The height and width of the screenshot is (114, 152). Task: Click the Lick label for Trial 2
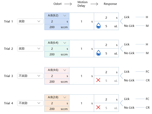coord(127,44)
